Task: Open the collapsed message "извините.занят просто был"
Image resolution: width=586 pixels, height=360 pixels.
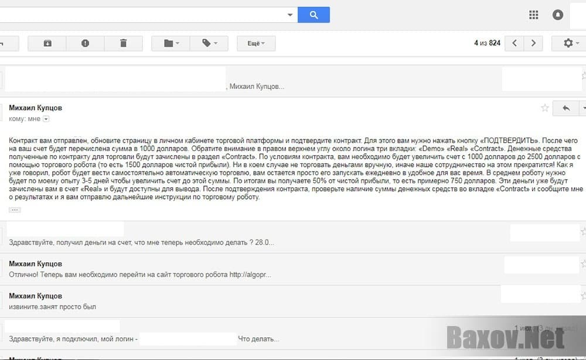Action: (x=53, y=306)
